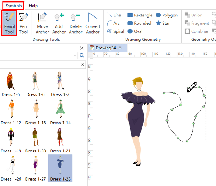This screenshot has width=216, height=186.
Task: Apply the Union geometry operation
Action: (193, 15)
